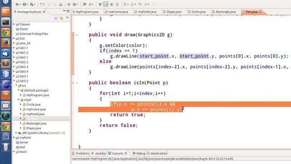Click the green Run toolbar icon

[x=24, y=4]
